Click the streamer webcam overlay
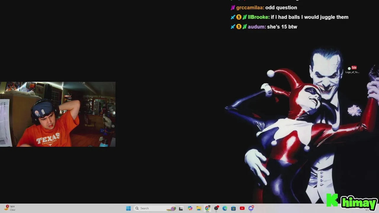 (58, 114)
